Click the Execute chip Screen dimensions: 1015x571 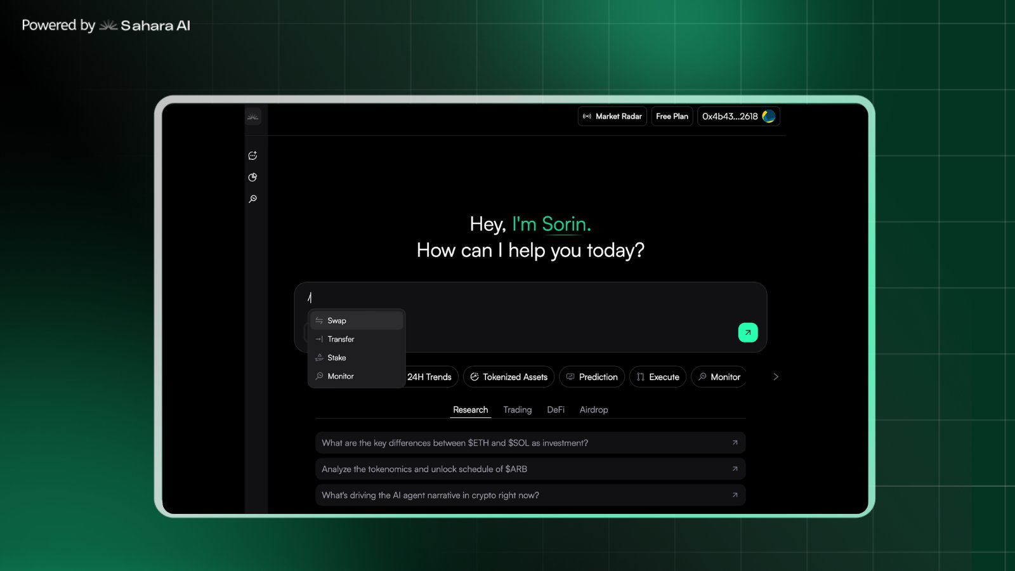(x=658, y=377)
